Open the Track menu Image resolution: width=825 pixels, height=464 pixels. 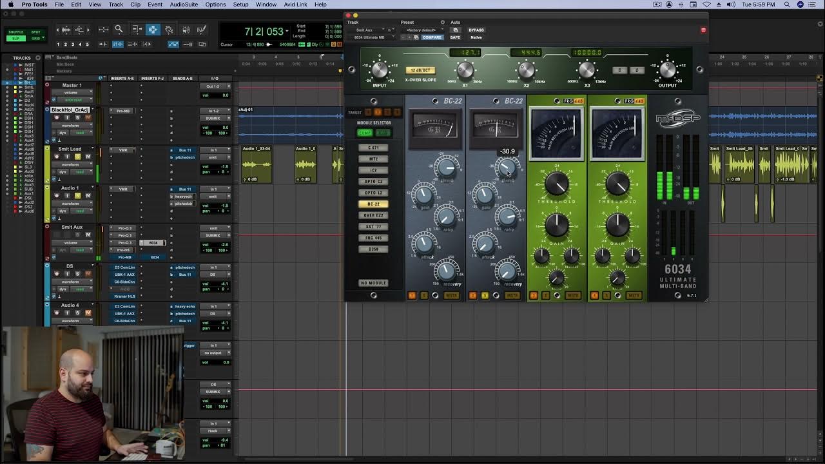[x=116, y=5]
